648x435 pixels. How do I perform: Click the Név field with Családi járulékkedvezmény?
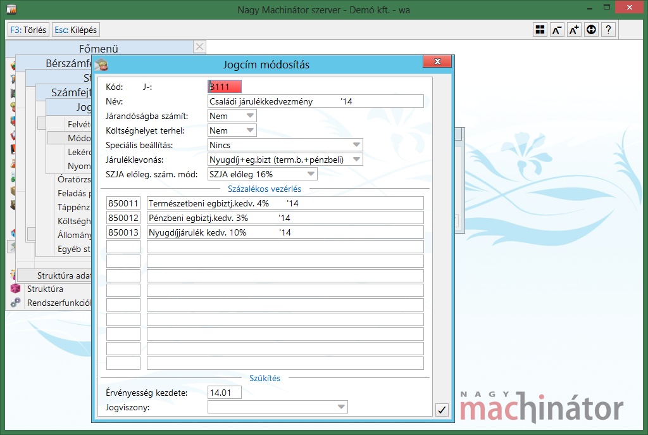point(316,101)
